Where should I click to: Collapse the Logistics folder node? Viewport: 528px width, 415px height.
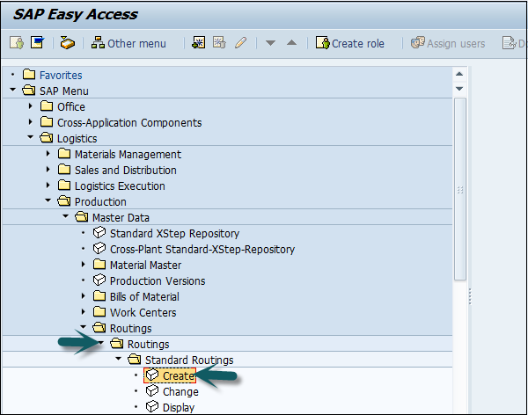(31, 138)
